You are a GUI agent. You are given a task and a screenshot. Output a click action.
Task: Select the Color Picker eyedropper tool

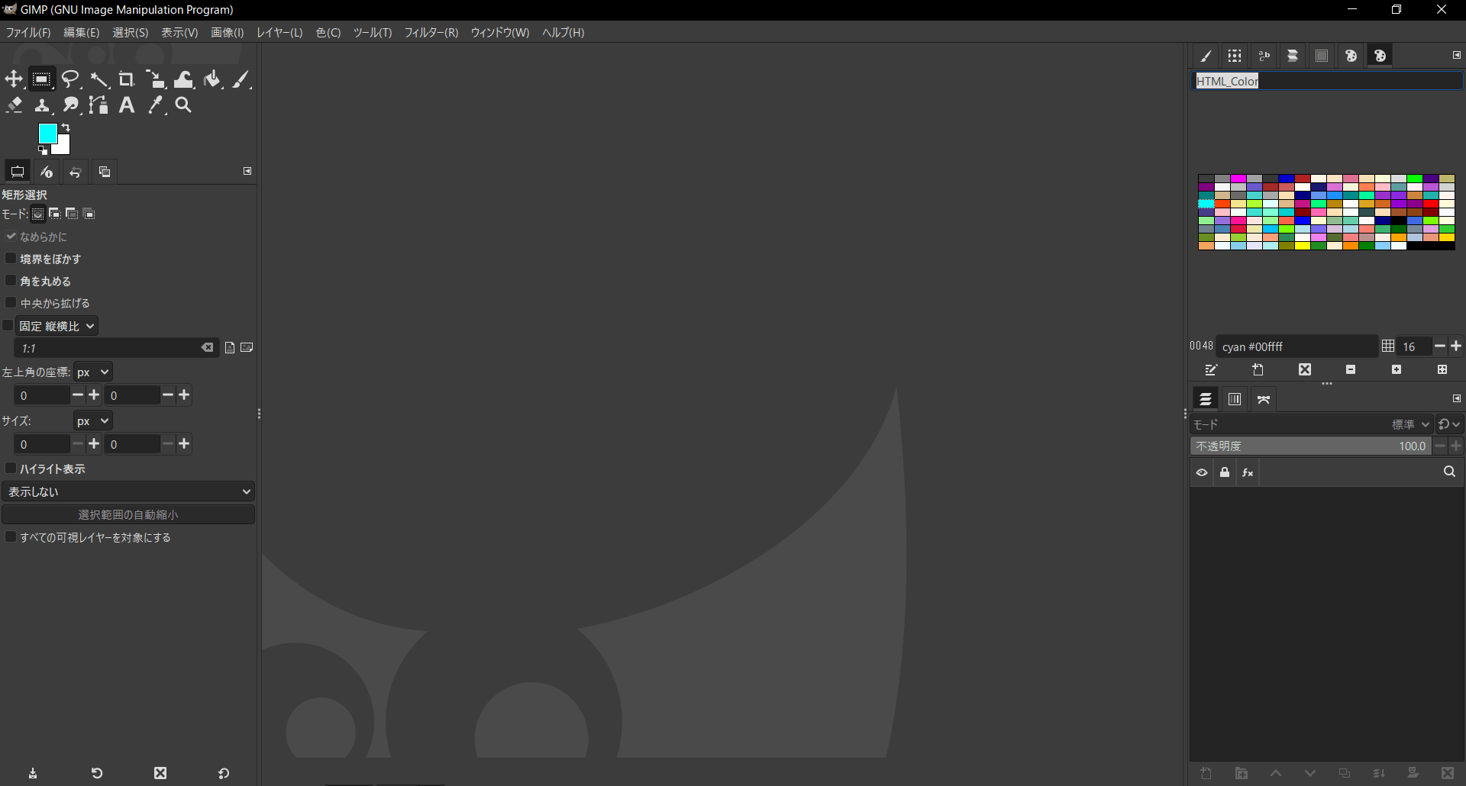[x=156, y=105]
